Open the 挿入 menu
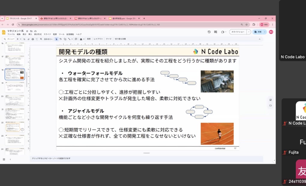Image resolution: width=306 pixels, height=186 pixels. click(x=30, y=34)
